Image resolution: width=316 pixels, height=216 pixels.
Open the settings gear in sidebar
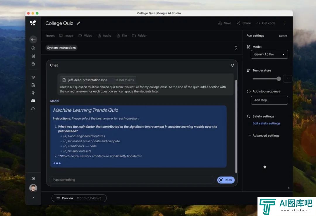[33, 178]
